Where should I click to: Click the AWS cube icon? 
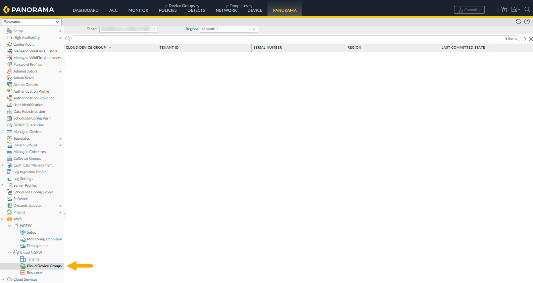(9, 219)
